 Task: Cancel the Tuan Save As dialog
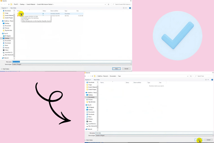(208, 140)
